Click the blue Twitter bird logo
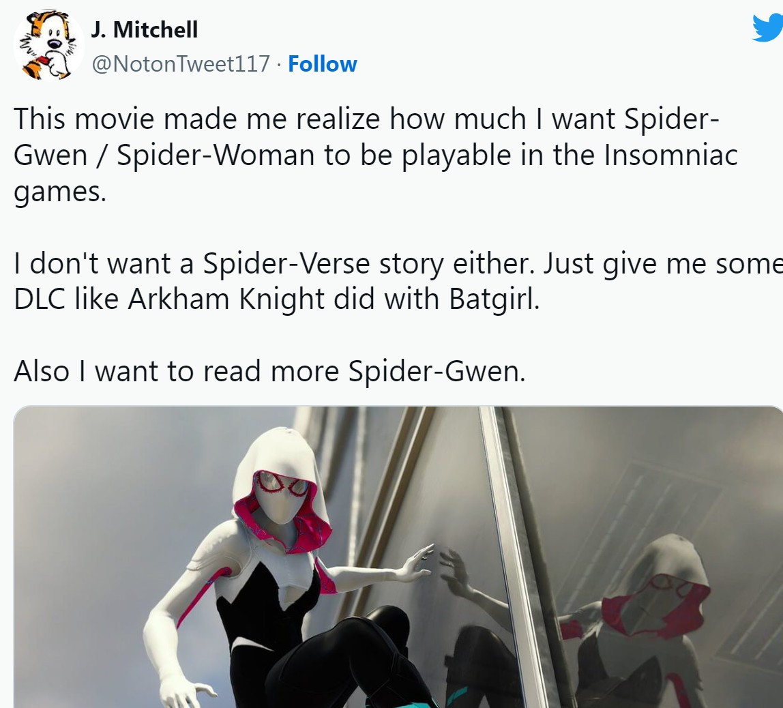The image size is (783, 708). 768,28
